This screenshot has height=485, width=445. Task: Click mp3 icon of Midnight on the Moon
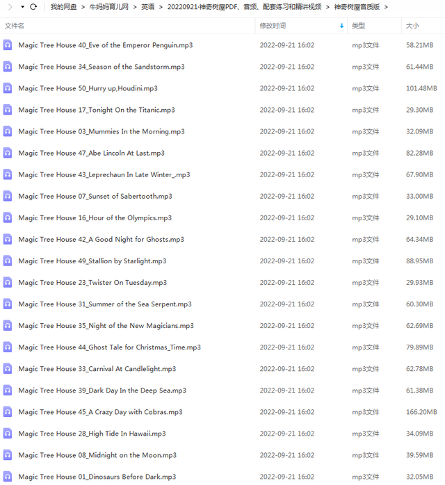tap(8, 454)
